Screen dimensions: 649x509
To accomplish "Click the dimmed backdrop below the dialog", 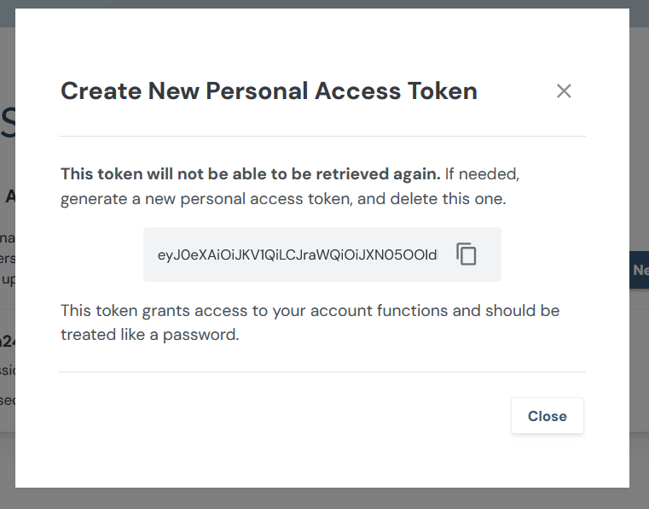I will 324,499.
